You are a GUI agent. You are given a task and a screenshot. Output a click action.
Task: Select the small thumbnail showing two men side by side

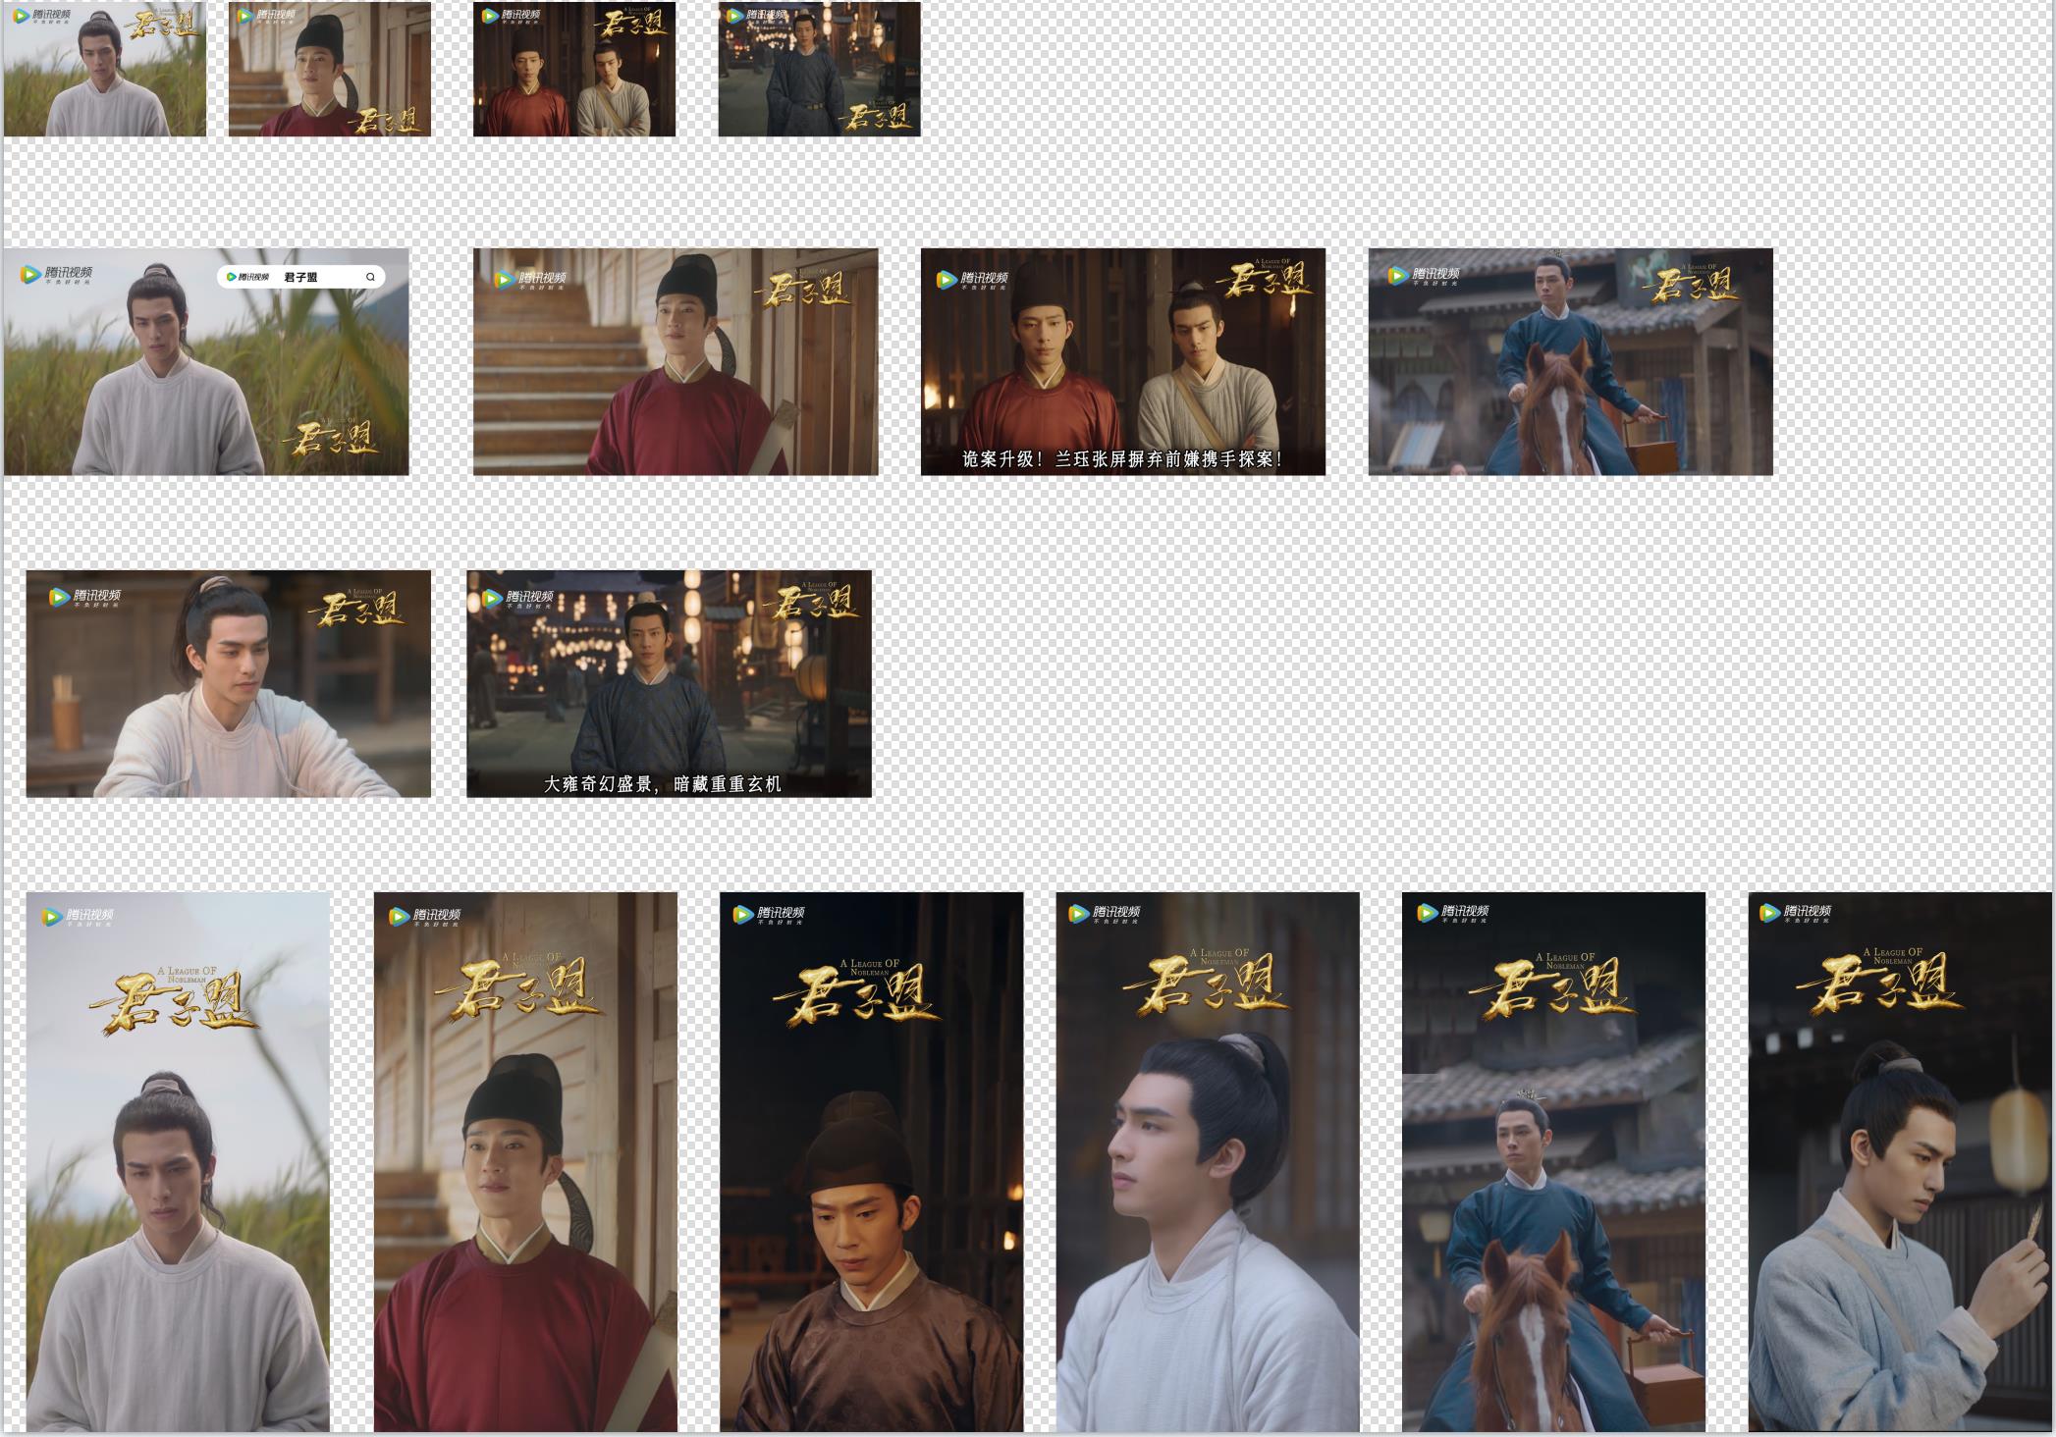pos(574,69)
